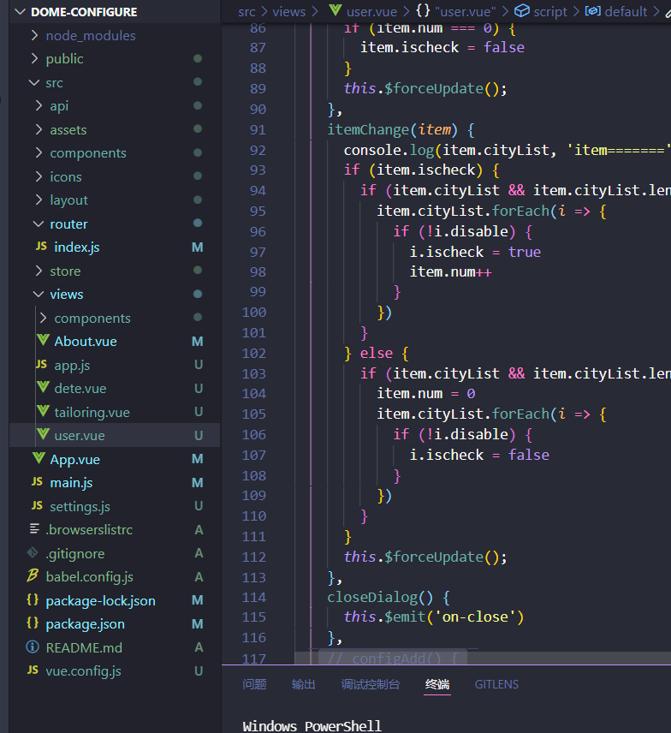The width and height of the screenshot is (671, 733).
Task: Click the JS icon of index.js
Action: click(42, 247)
